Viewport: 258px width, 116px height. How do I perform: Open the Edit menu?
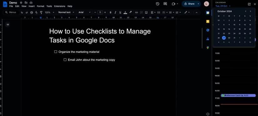(x=17, y=6)
